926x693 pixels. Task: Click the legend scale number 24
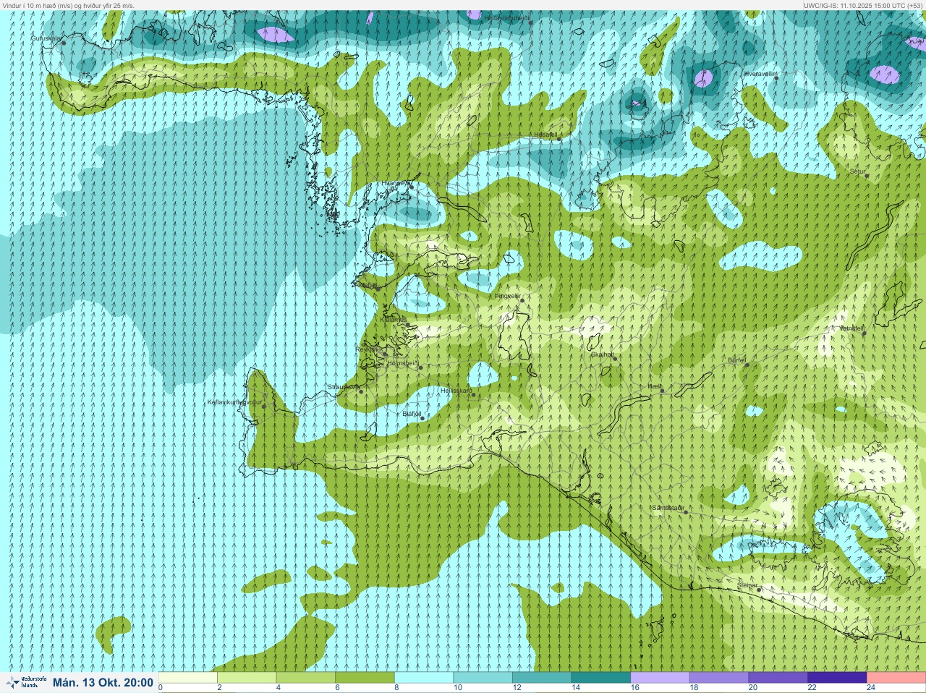click(870, 688)
